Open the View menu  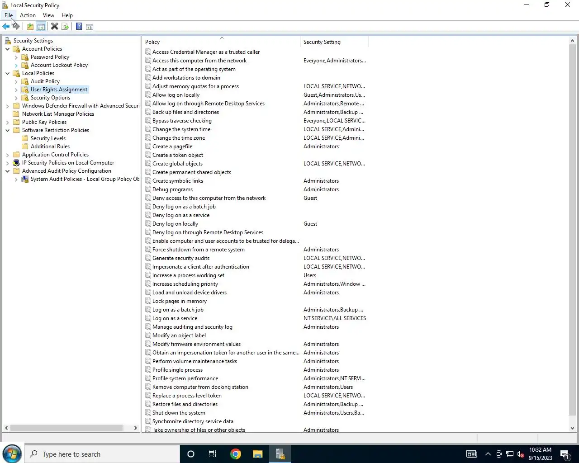48,15
